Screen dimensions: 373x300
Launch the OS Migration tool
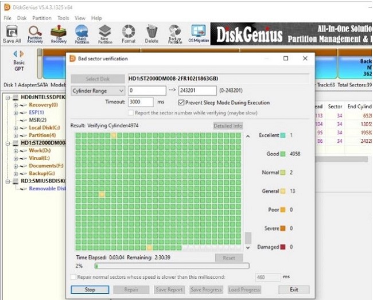pyautogui.click(x=199, y=34)
